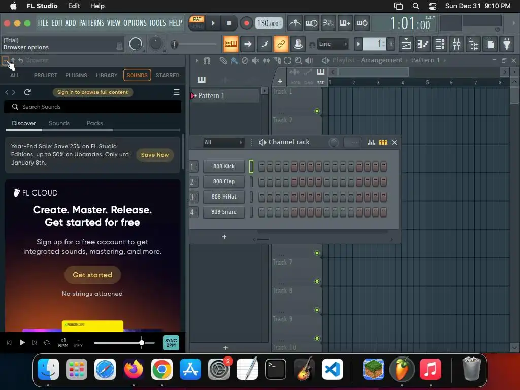This screenshot has width=520, height=390.
Task: Toggle the loop recording icon
Action: [x=362, y=23]
